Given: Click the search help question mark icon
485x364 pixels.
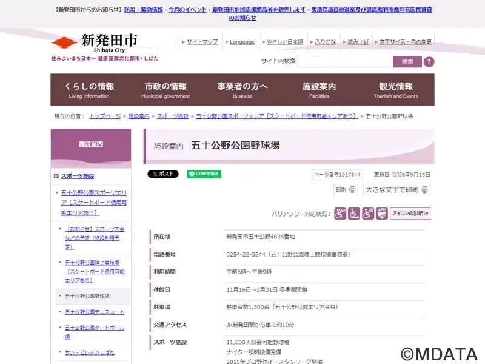Looking at the screenshot, I should [x=429, y=62].
